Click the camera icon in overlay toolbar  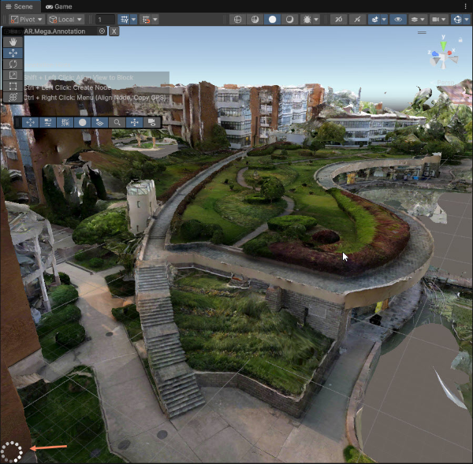pos(151,122)
